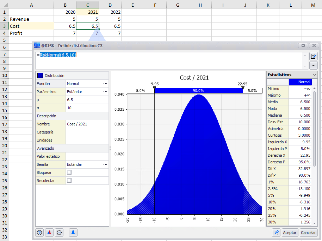
Task: Expand the Estadísticos panel dropdown
Action: coord(314,75)
